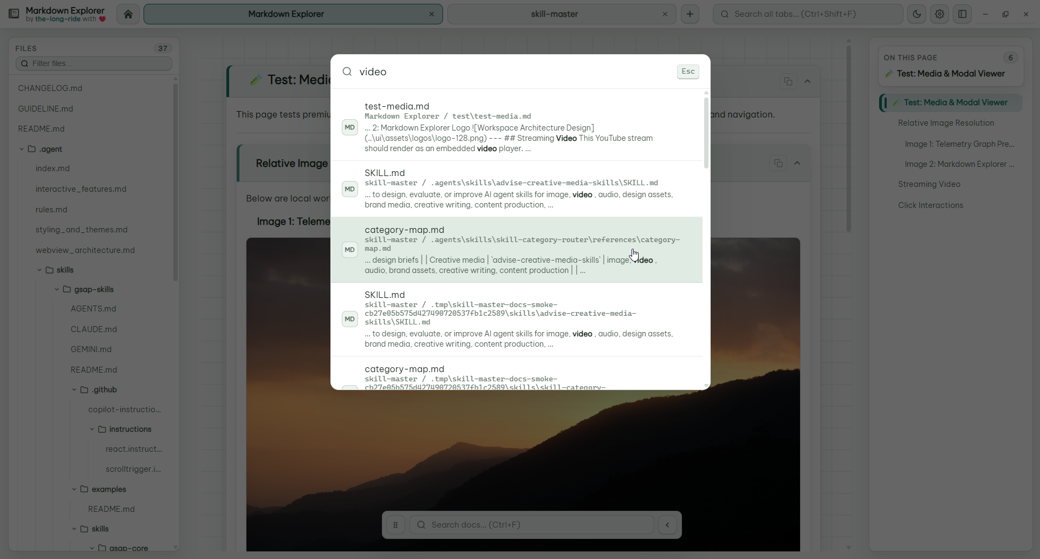The width and height of the screenshot is (1040, 559).
Task: Open CHANGELOG.md in the file tree
Action: click(x=50, y=88)
